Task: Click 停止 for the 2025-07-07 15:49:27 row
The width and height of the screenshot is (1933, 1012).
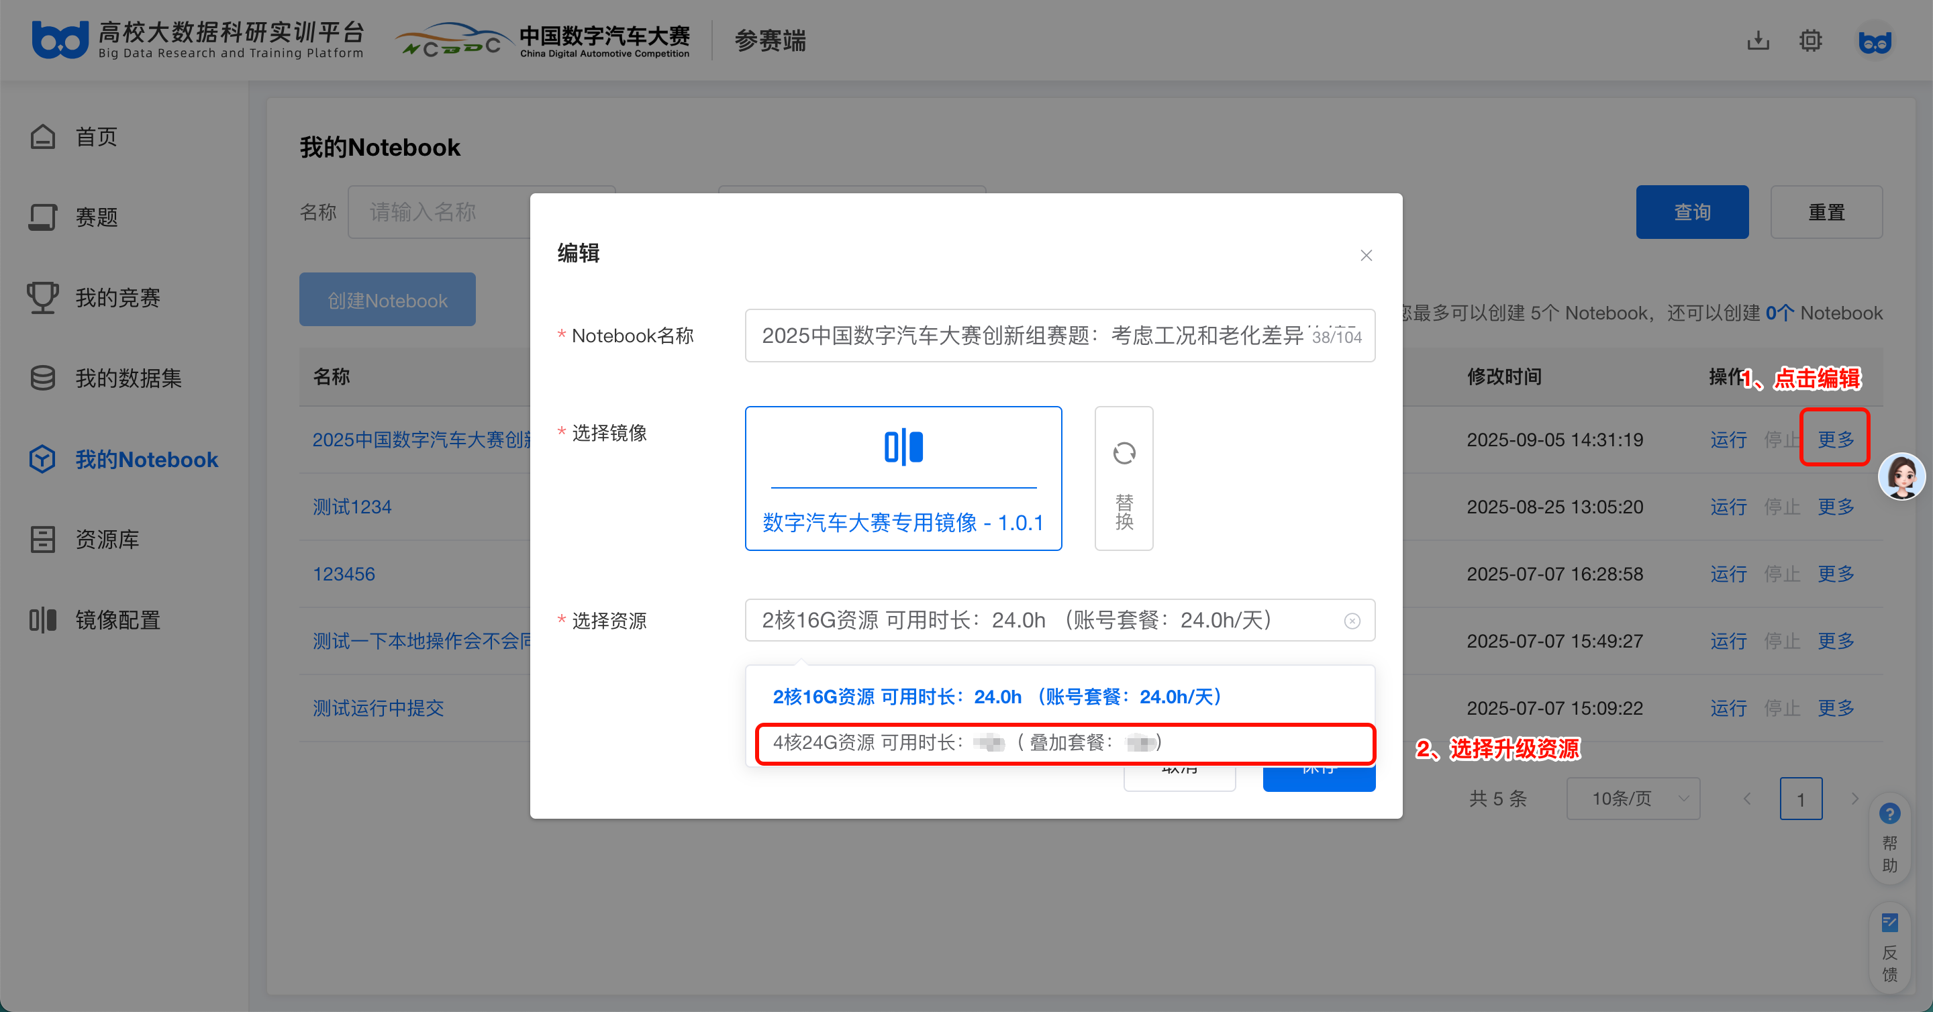Action: tap(1781, 642)
